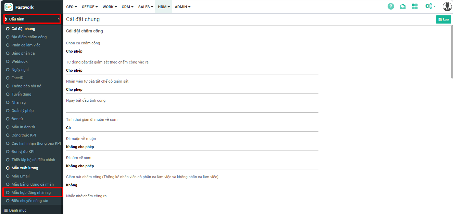
Task: Open the help question mark icon
Action: (x=391, y=6)
